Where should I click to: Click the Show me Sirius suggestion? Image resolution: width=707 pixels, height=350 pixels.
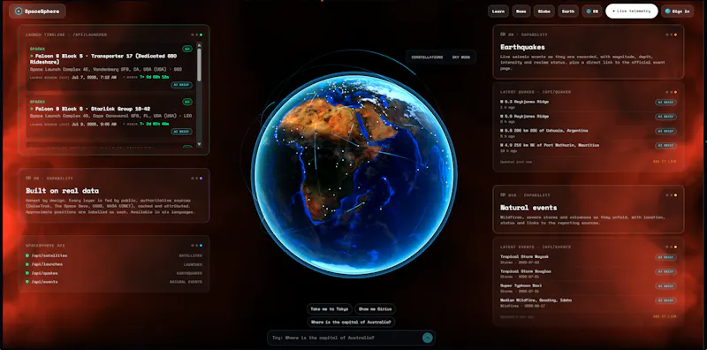(x=376, y=309)
